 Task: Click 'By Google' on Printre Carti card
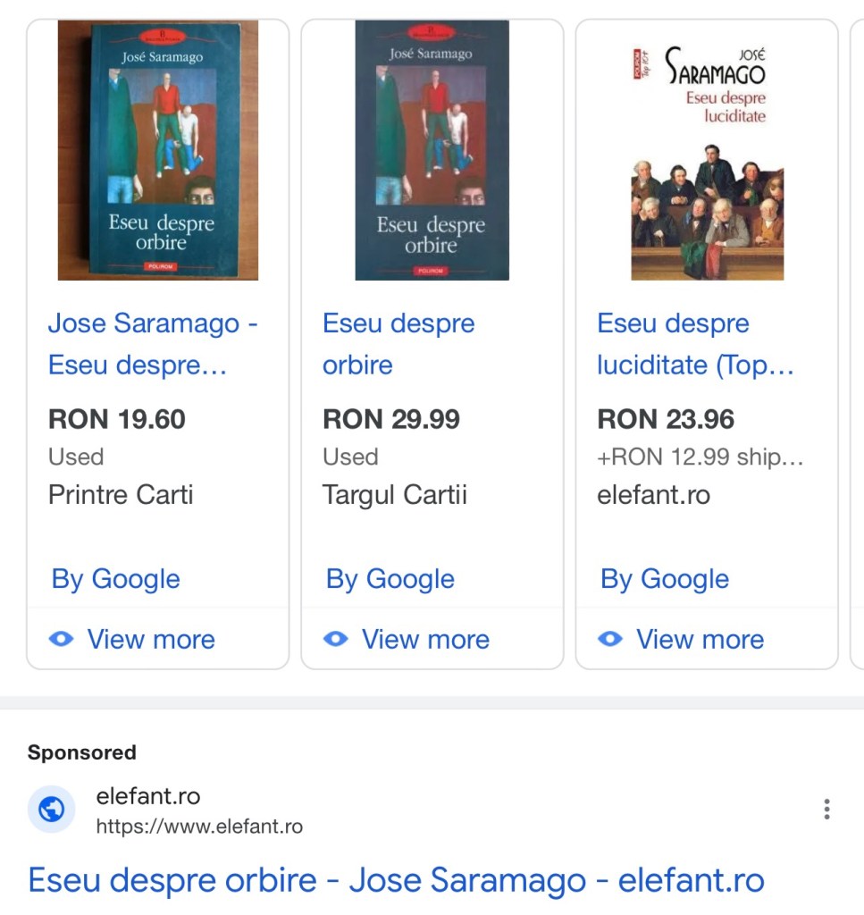click(x=116, y=579)
